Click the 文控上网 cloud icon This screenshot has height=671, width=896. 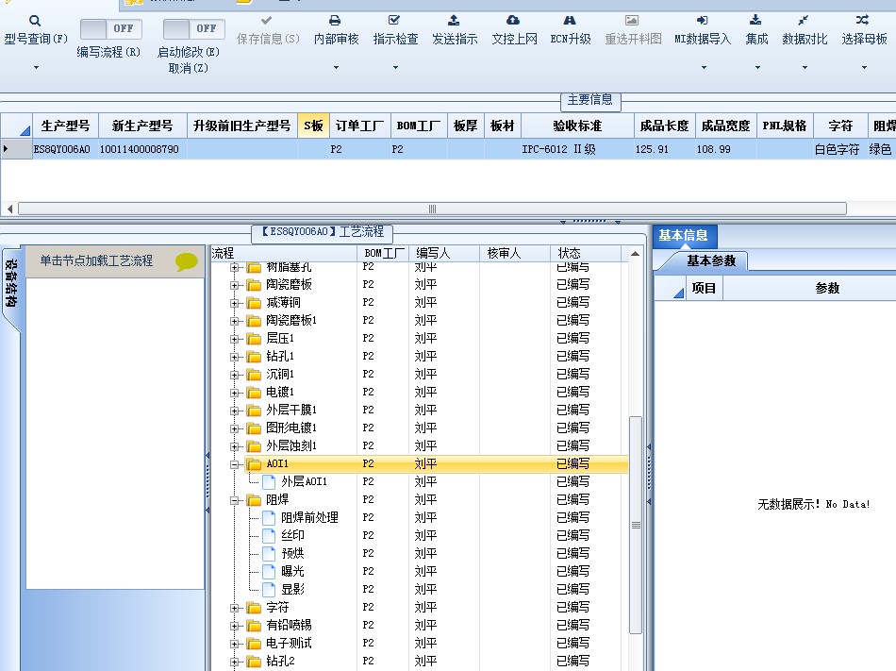click(x=513, y=21)
